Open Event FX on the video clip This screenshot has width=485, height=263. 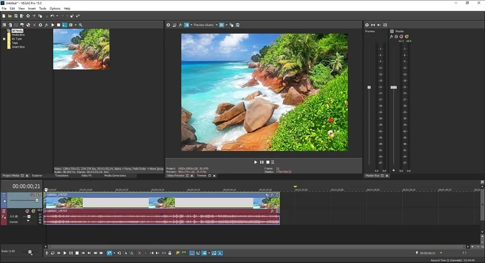[x=272, y=195]
